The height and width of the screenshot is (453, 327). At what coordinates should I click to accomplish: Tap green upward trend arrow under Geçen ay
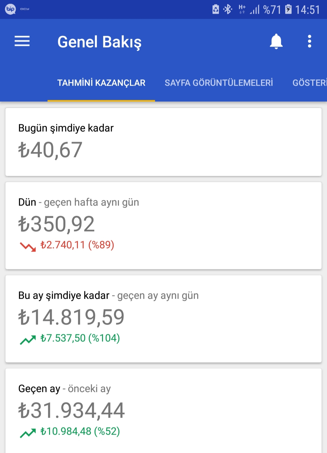(28, 433)
